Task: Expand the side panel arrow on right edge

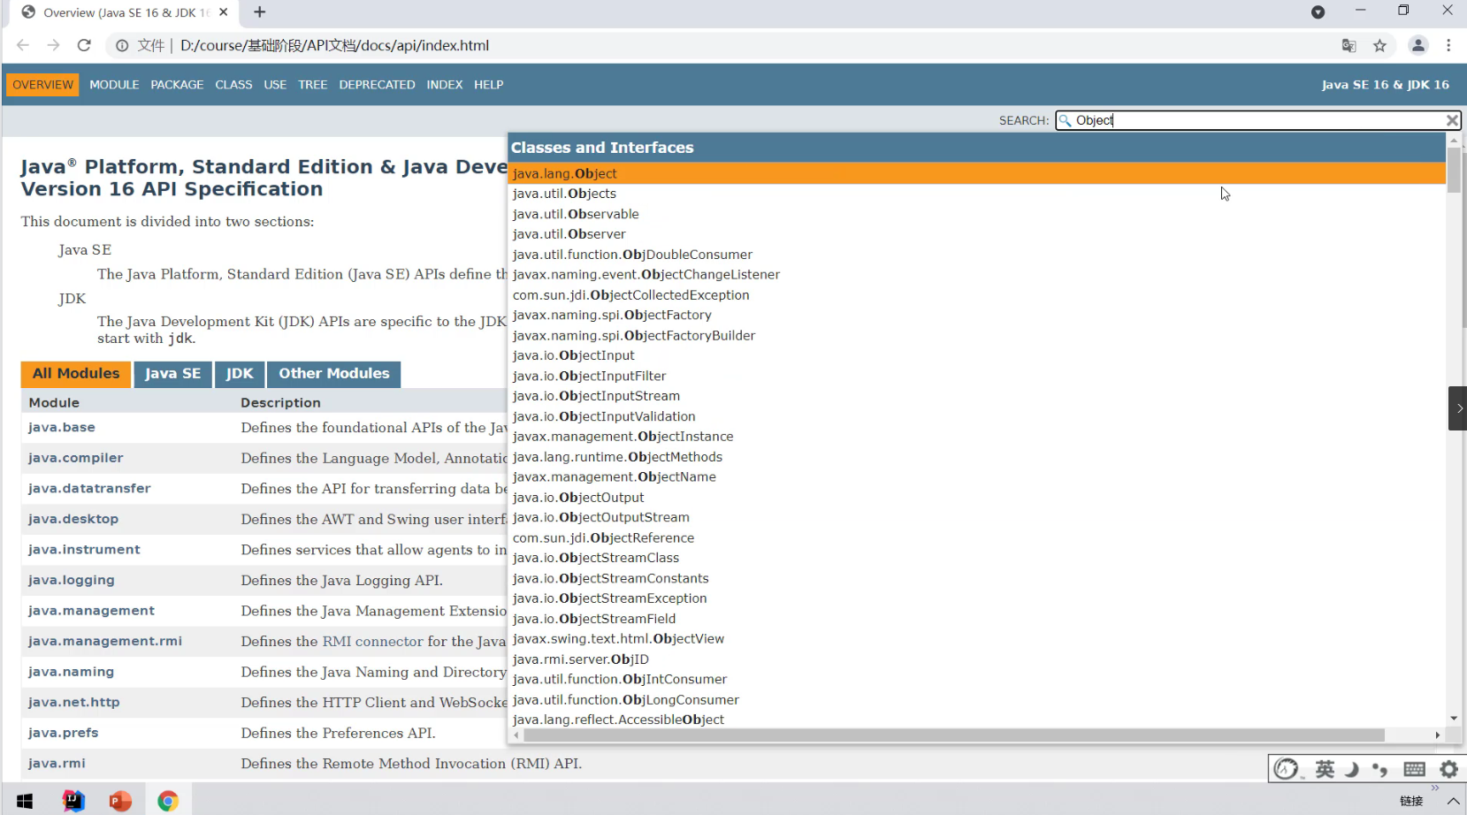Action: coord(1457,408)
